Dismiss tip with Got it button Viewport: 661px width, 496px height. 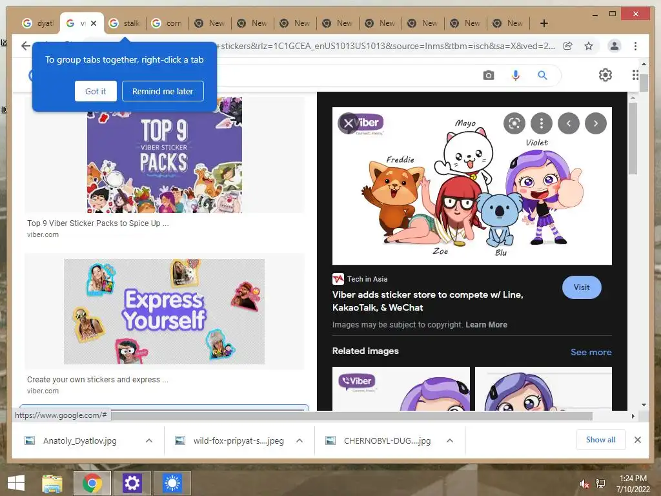coord(96,91)
